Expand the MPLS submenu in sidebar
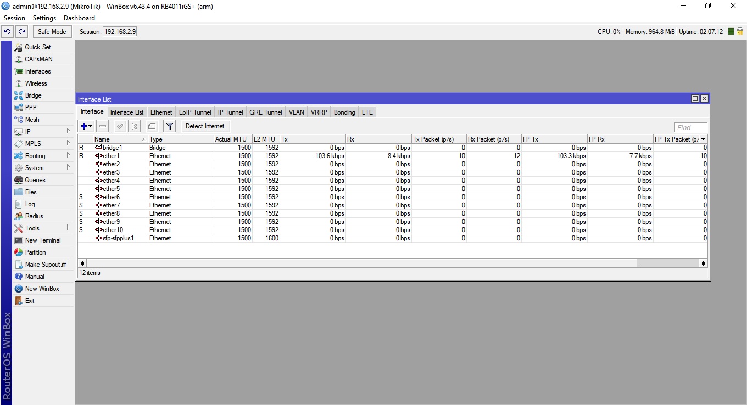Viewport: 747px width, 405px height. pyautogui.click(x=43, y=144)
